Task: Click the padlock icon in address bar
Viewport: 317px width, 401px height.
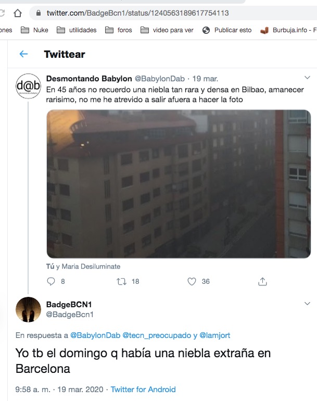Action: [x=39, y=13]
